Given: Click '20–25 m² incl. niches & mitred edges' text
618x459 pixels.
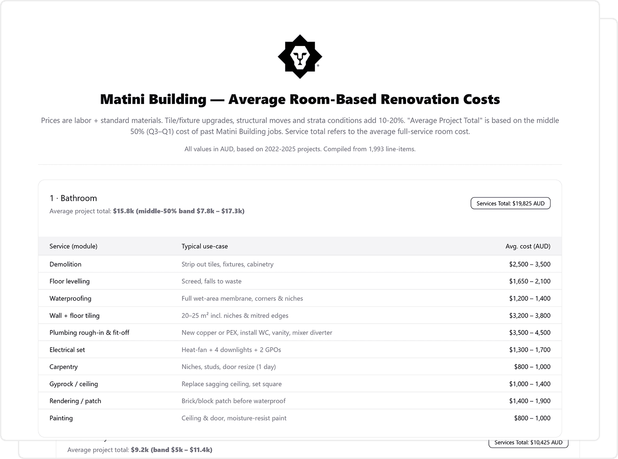Looking at the screenshot, I should [235, 316].
